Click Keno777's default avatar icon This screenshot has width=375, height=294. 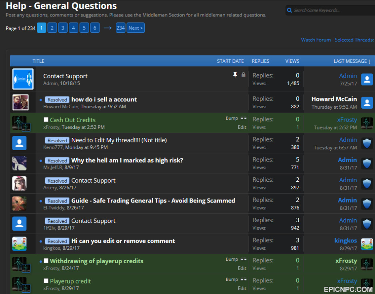coord(19,143)
